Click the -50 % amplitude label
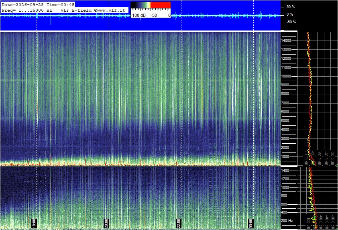 291,22
